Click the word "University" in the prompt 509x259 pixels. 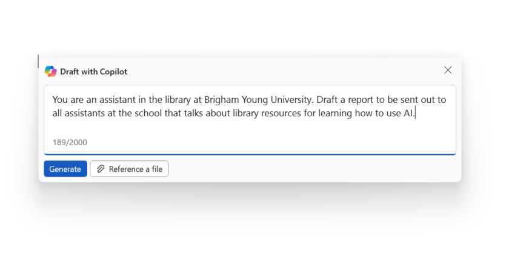click(291, 100)
